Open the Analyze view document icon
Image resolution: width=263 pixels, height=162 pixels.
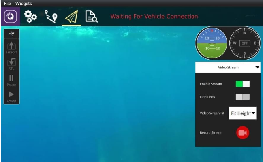coord(92,17)
